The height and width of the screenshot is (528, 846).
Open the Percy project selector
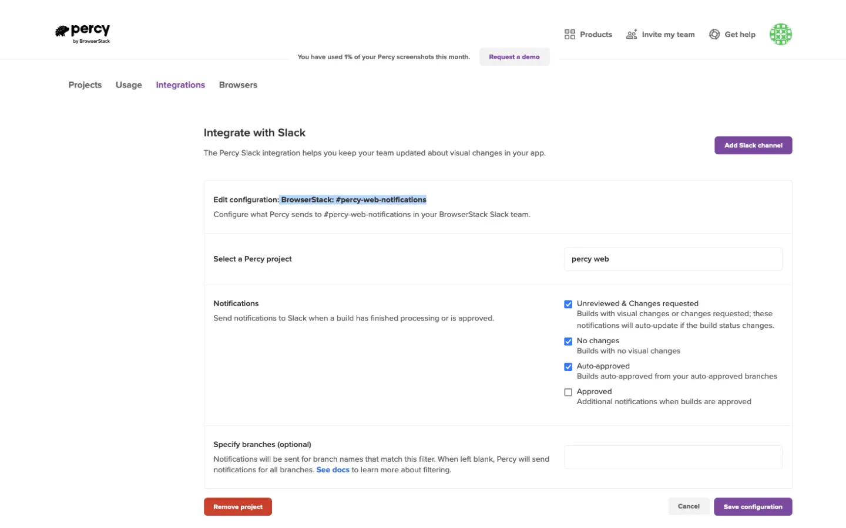(673, 259)
